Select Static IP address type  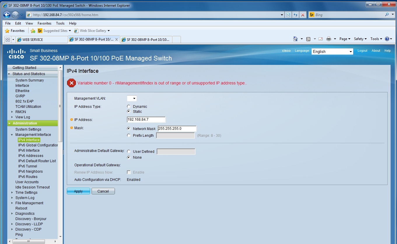(129, 111)
